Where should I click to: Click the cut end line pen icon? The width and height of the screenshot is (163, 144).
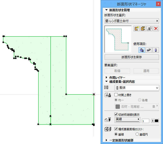pyautogui.click(x=108, y=120)
